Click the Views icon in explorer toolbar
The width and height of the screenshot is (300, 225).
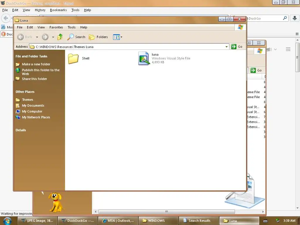pos(116,37)
